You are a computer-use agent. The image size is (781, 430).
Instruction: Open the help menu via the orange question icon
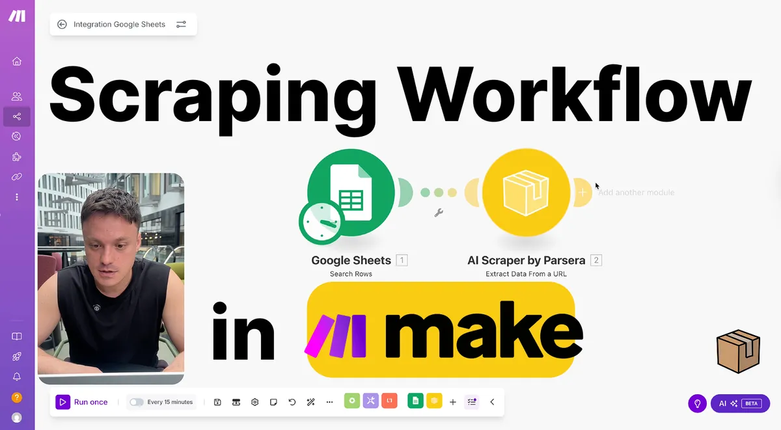tap(16, 397)
